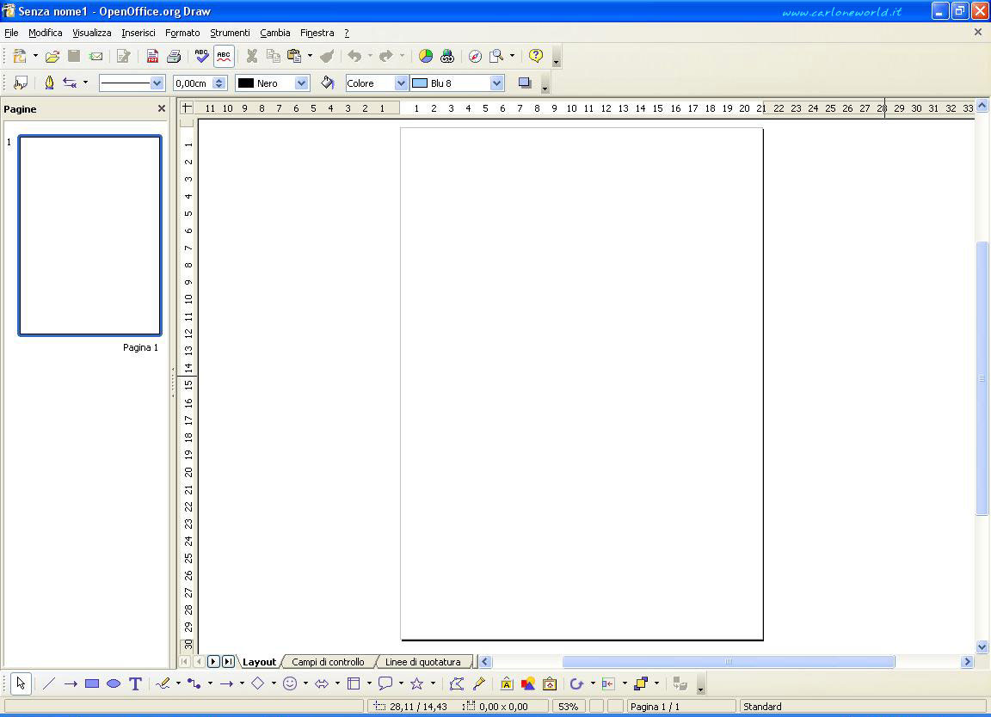
Task: Click the Hyperlink globe icon
Action: point(447,56)
